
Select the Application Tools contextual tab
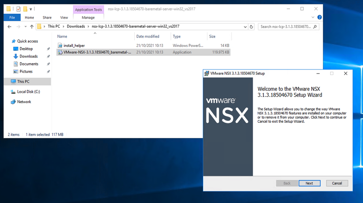89,10
